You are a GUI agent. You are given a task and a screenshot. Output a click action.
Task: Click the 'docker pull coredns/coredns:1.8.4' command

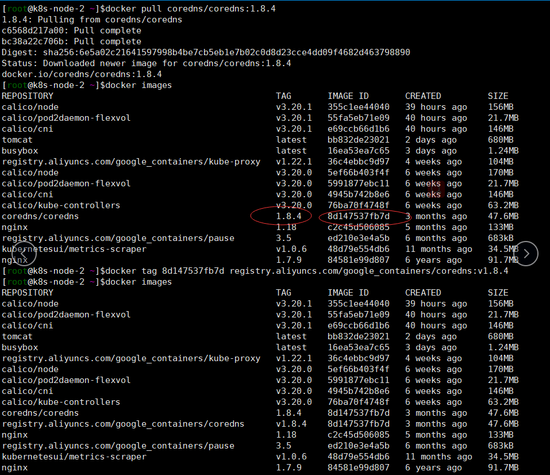point(190,9)
